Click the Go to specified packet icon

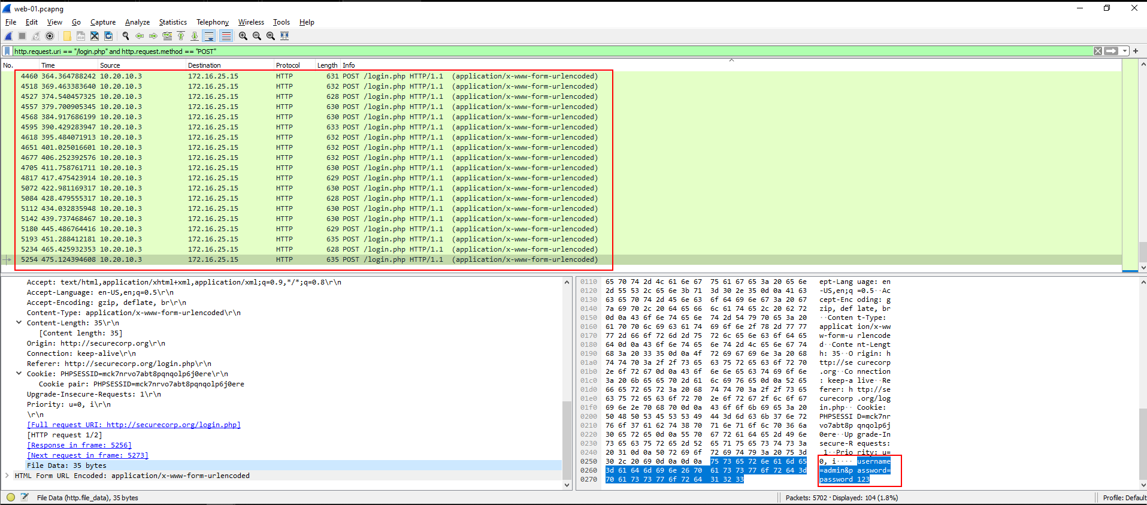[x=167, y=36]
